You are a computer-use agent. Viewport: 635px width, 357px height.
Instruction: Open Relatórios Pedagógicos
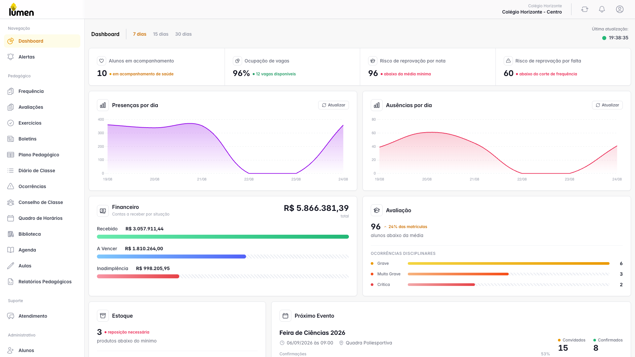point(42,282)
